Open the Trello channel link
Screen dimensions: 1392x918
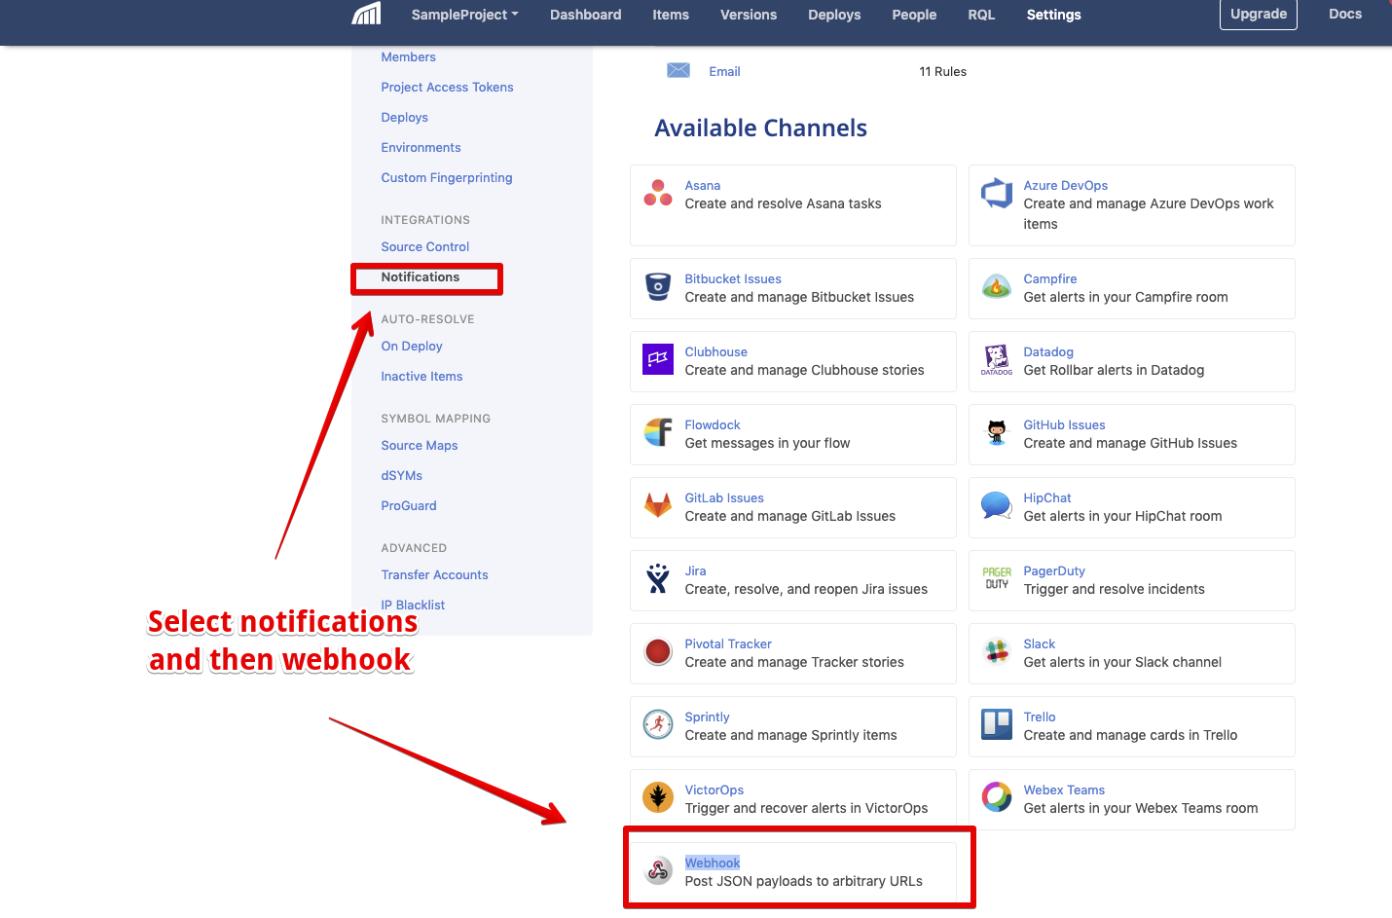1039,717
